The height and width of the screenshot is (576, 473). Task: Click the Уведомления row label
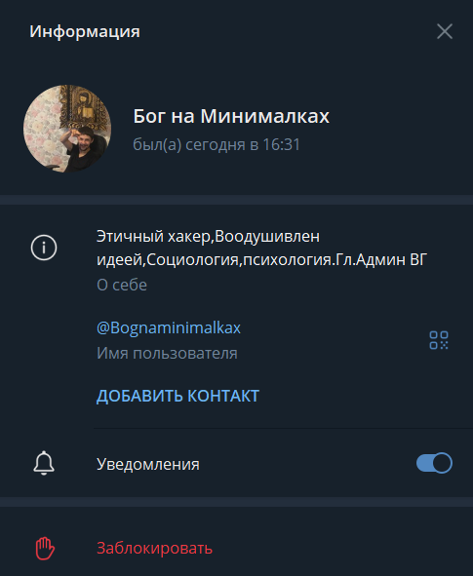click(147, 464)
